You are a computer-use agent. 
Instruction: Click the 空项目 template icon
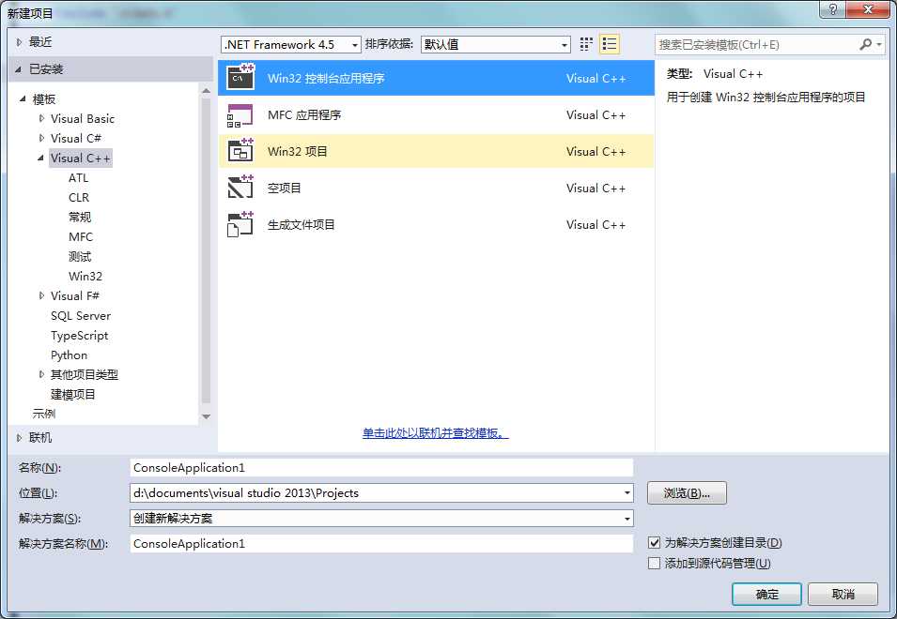240,188
